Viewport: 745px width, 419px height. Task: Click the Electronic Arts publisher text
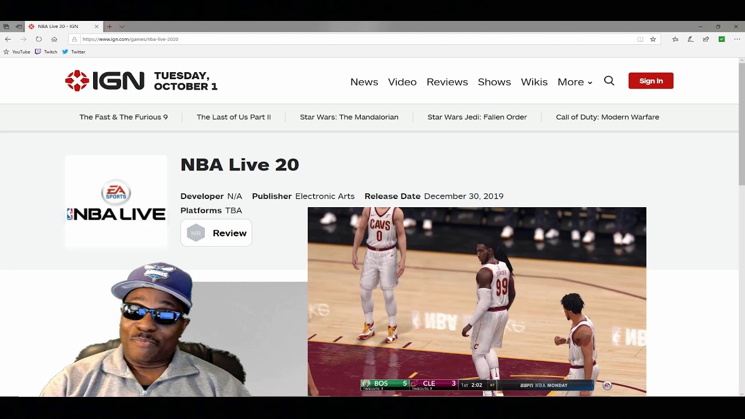[x=325, y=196]
